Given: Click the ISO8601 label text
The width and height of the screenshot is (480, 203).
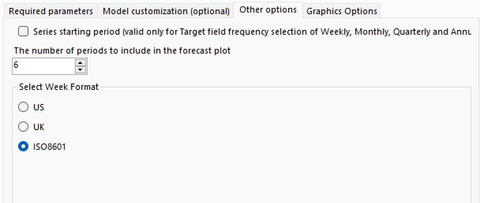Looking at the screenshot, I should (49, 147).
